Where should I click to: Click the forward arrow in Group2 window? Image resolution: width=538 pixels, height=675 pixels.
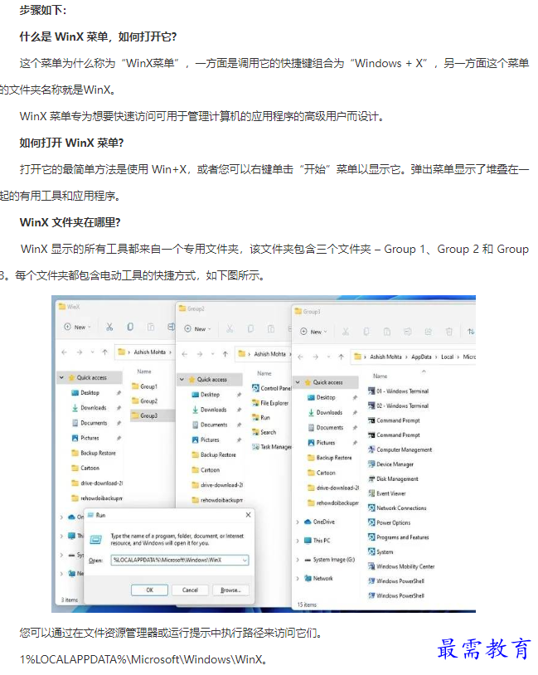point(199,354)
